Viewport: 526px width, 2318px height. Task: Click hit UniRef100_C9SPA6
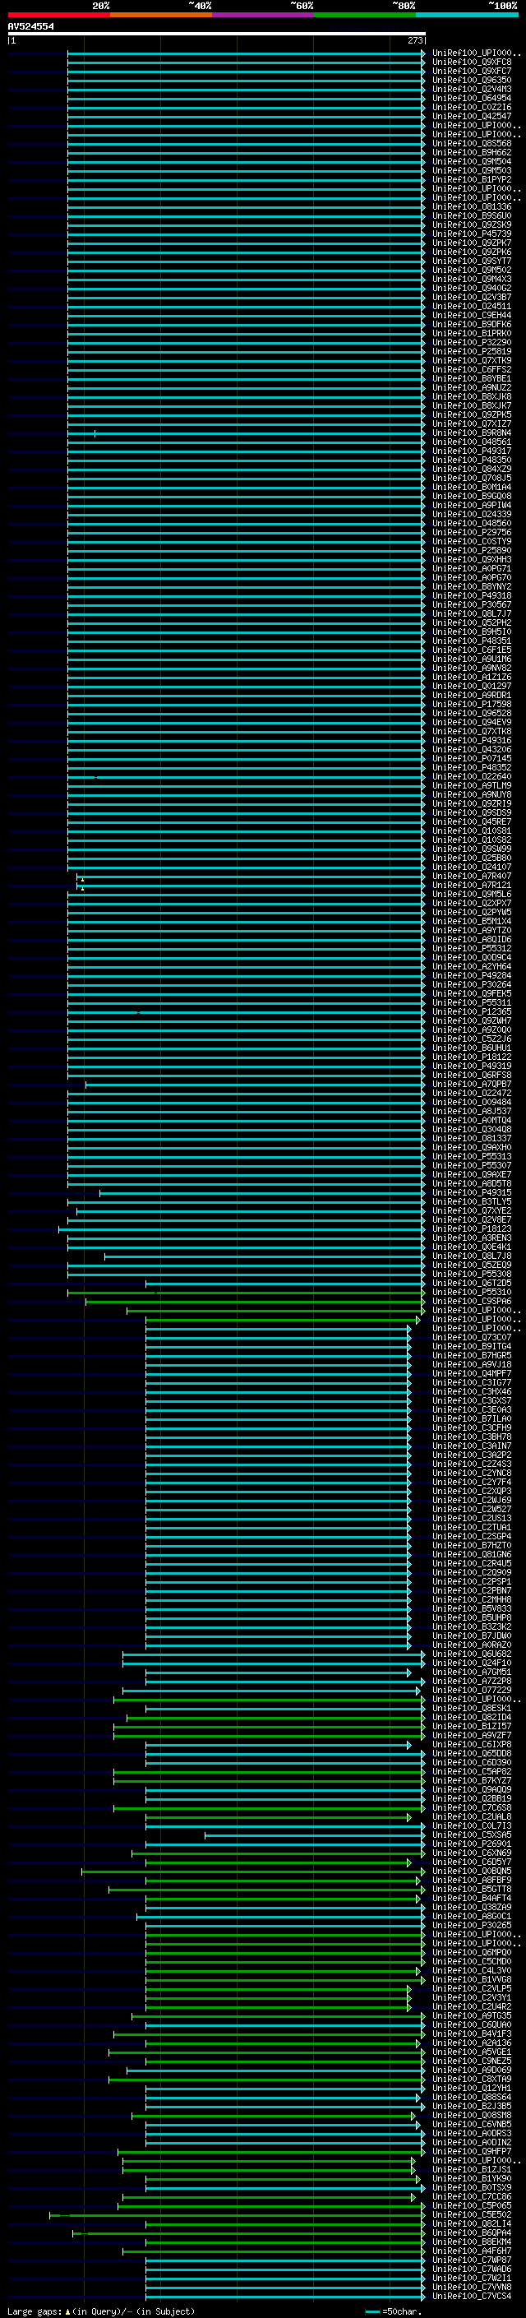(472, 1301)
